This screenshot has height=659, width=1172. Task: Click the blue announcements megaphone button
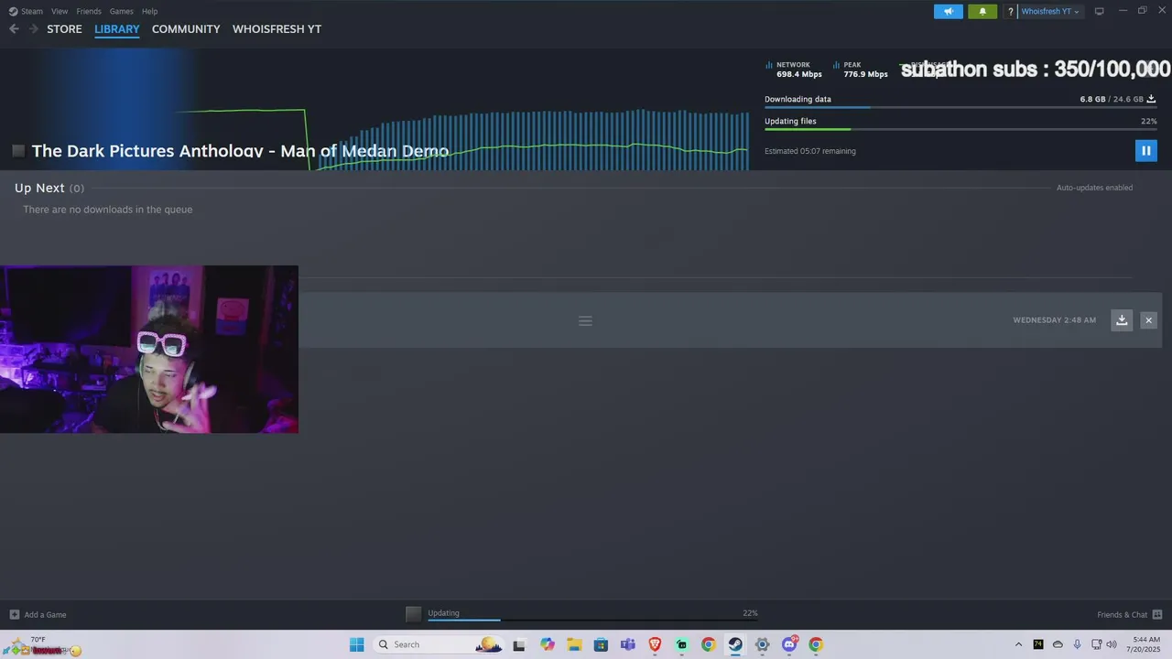949,11
